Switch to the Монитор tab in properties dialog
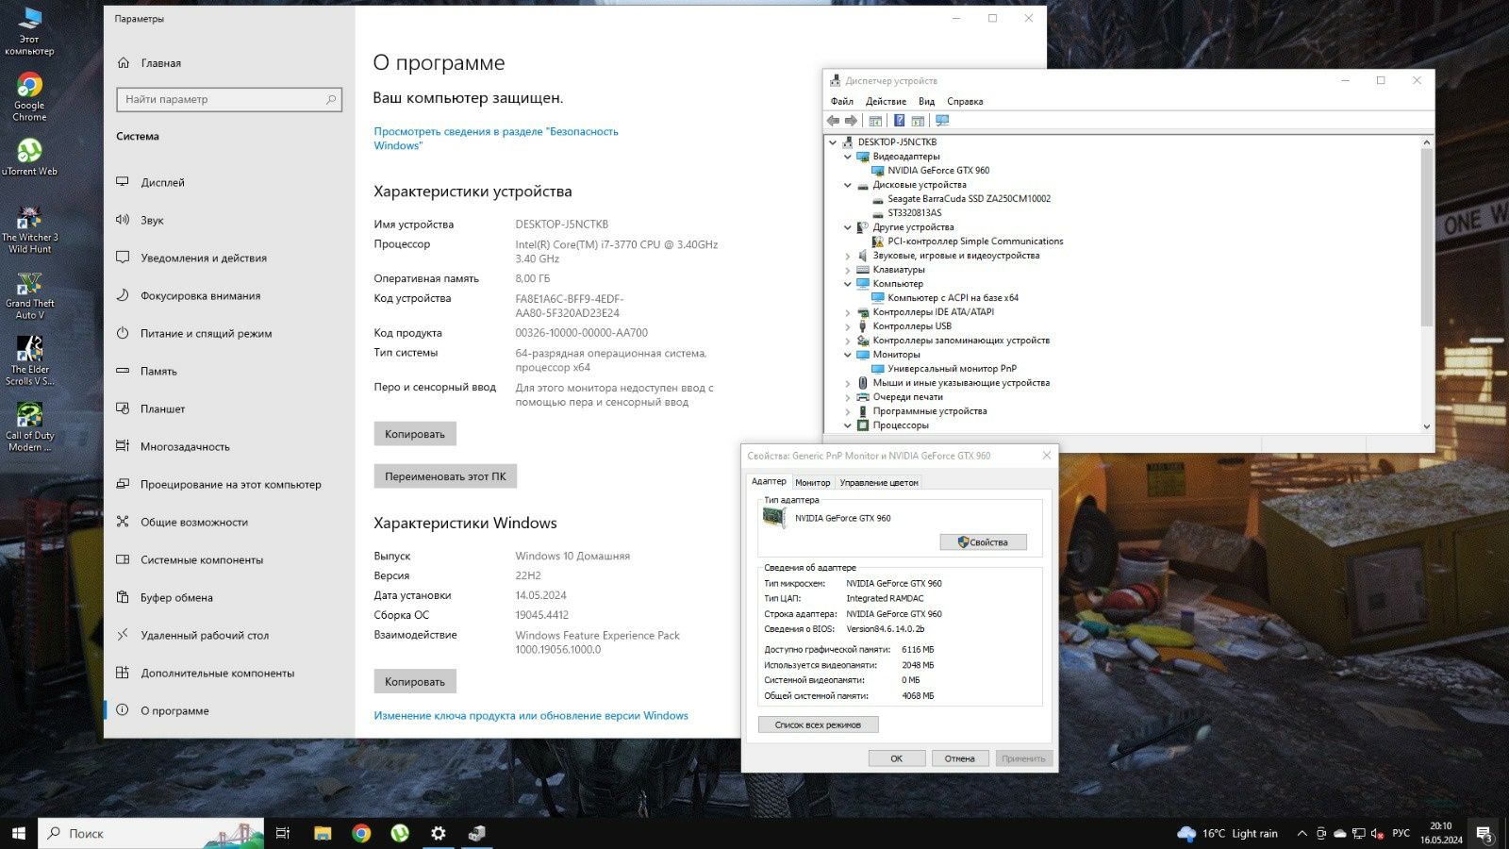 coord(812,482)
